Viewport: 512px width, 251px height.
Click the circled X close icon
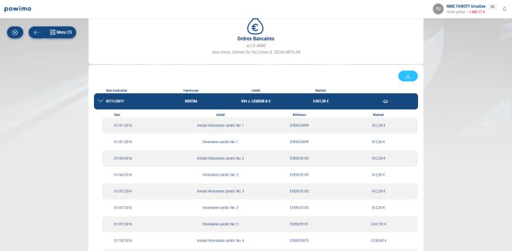tap(15, 32)
